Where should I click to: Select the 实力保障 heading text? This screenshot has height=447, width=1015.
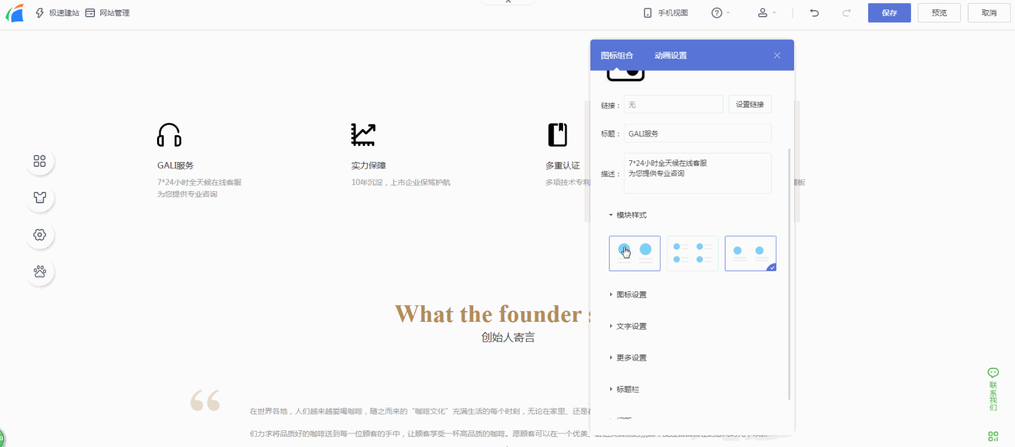[368, 165]
